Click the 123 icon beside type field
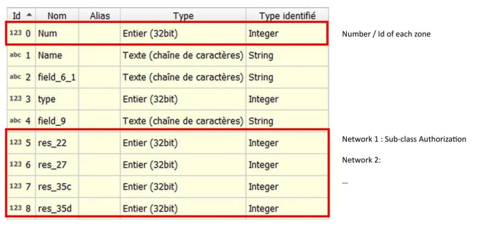The width and height of the screenshot is (484, 227). (x=16, y=99)
